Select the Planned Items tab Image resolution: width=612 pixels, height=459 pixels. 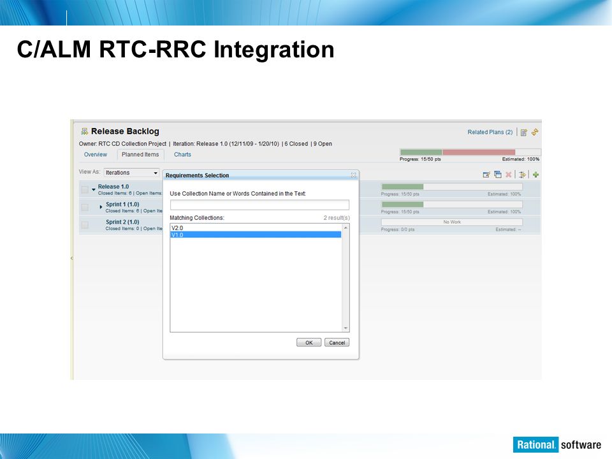tap(140, 154)
